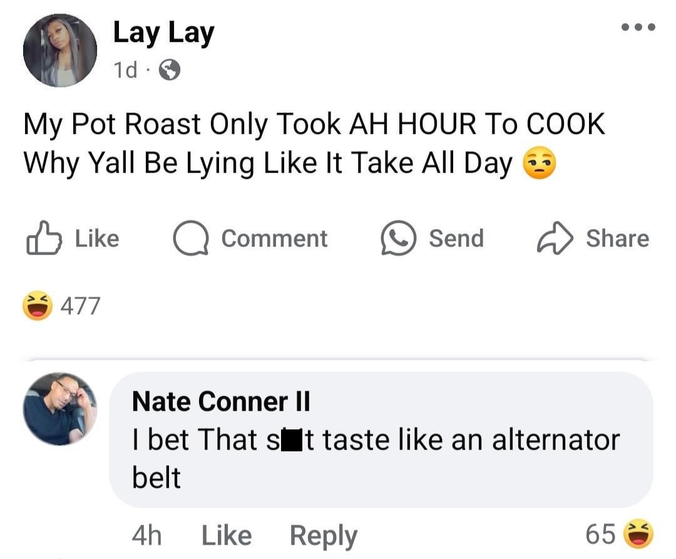Reply to Nate Conner II's comment
The height and width of the screenshot is (559, 676).
coord(324,536)
